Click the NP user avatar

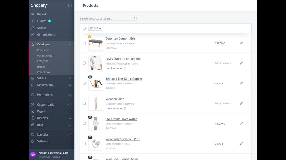[33, 155]
